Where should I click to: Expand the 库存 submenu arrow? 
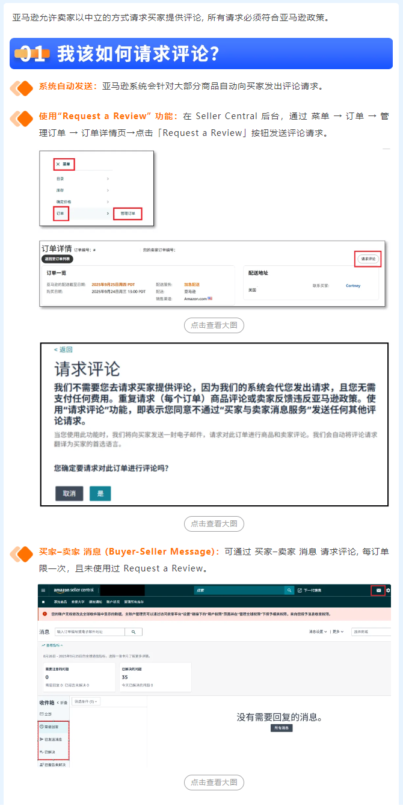click(108, 190)
